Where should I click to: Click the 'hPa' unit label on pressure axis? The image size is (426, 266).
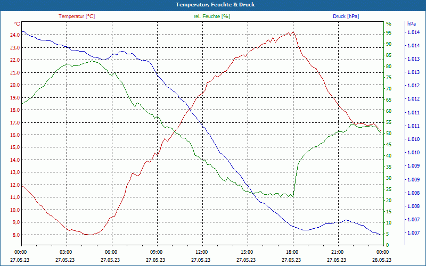(411, 24)
